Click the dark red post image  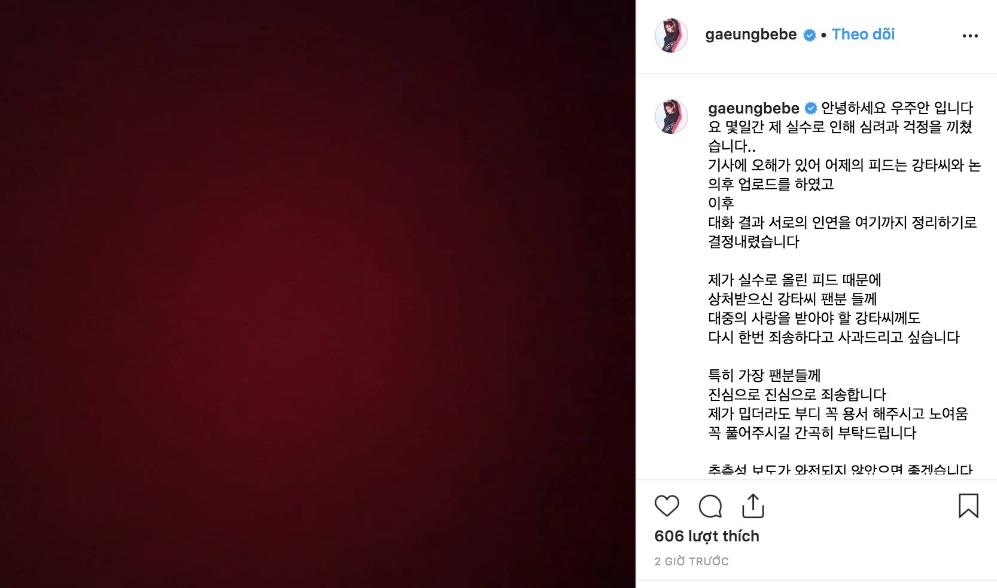click(x=317, y=294)
